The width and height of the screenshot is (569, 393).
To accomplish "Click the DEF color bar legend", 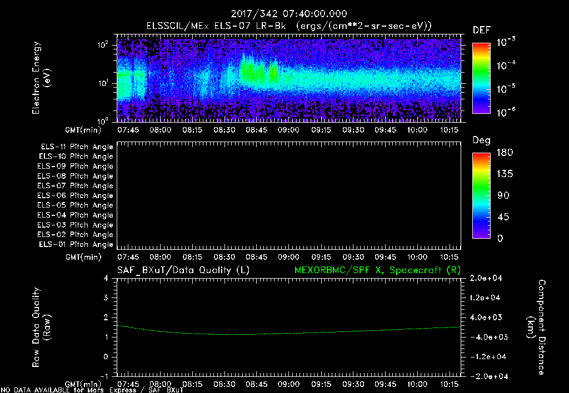I will click(481, 78).
